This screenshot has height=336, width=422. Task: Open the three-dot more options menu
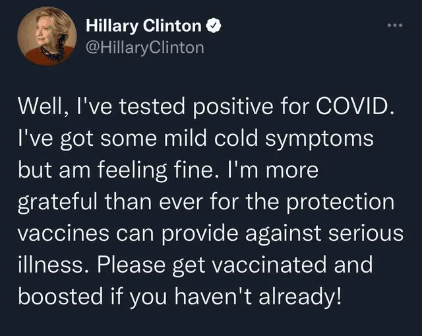(x=394, y=27)
